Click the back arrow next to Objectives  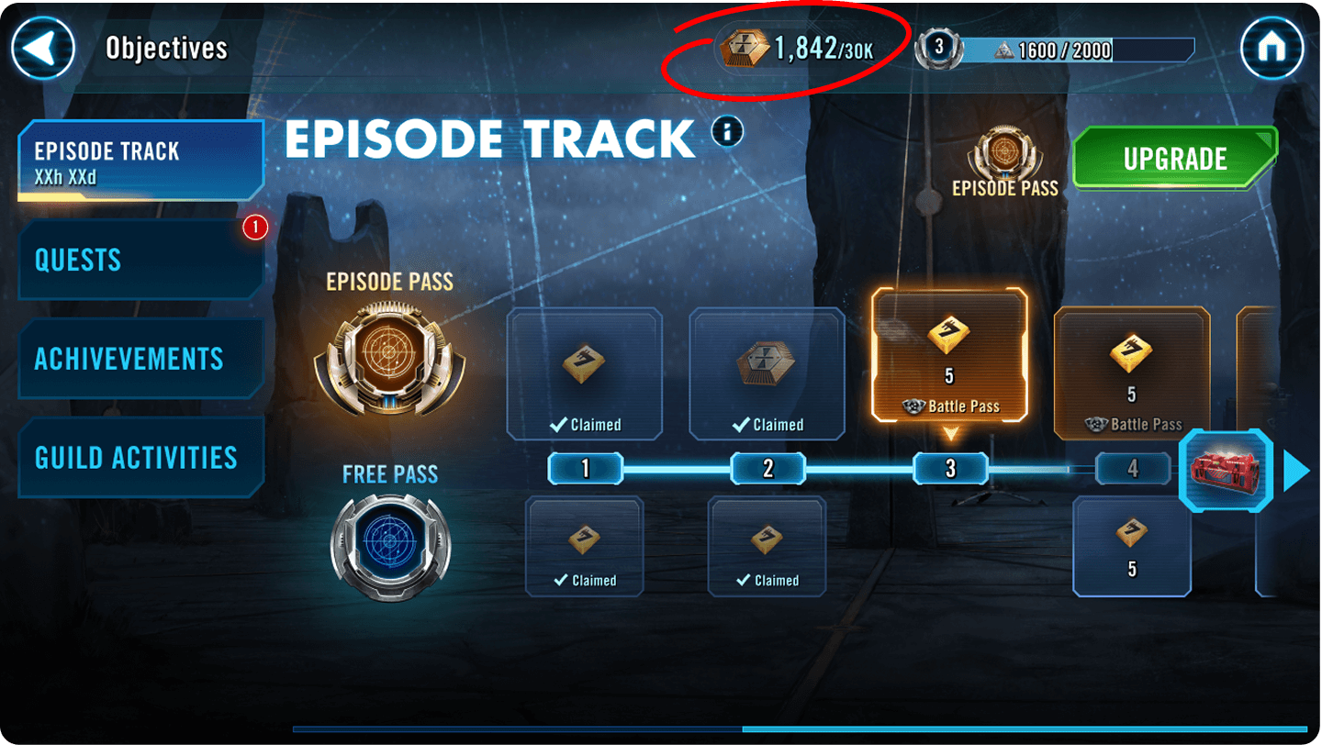coord(42,48)
